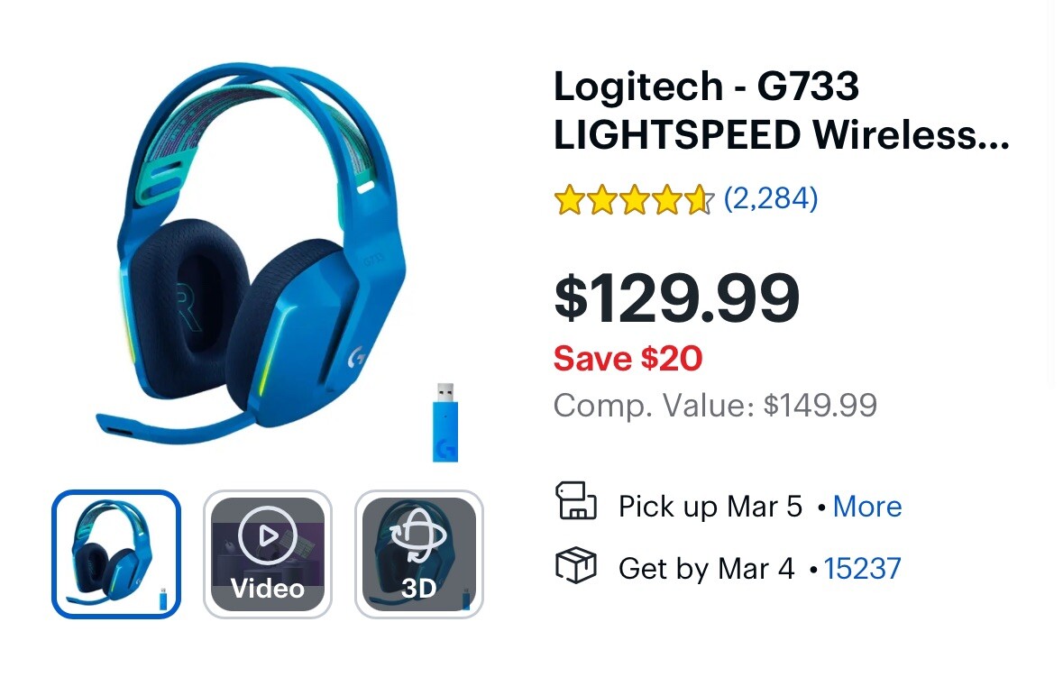Click the Get by Mar 4 text
1063x677 pixels.
tap(706, 569)
